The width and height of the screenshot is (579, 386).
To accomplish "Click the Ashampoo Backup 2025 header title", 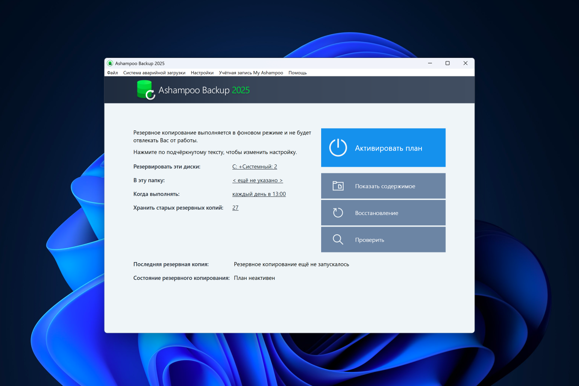I will click(x=204, y=90).
